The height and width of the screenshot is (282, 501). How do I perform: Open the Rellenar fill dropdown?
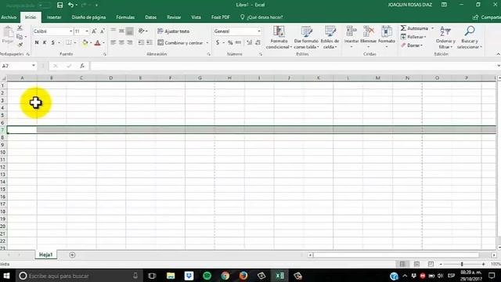click(413, 37)
